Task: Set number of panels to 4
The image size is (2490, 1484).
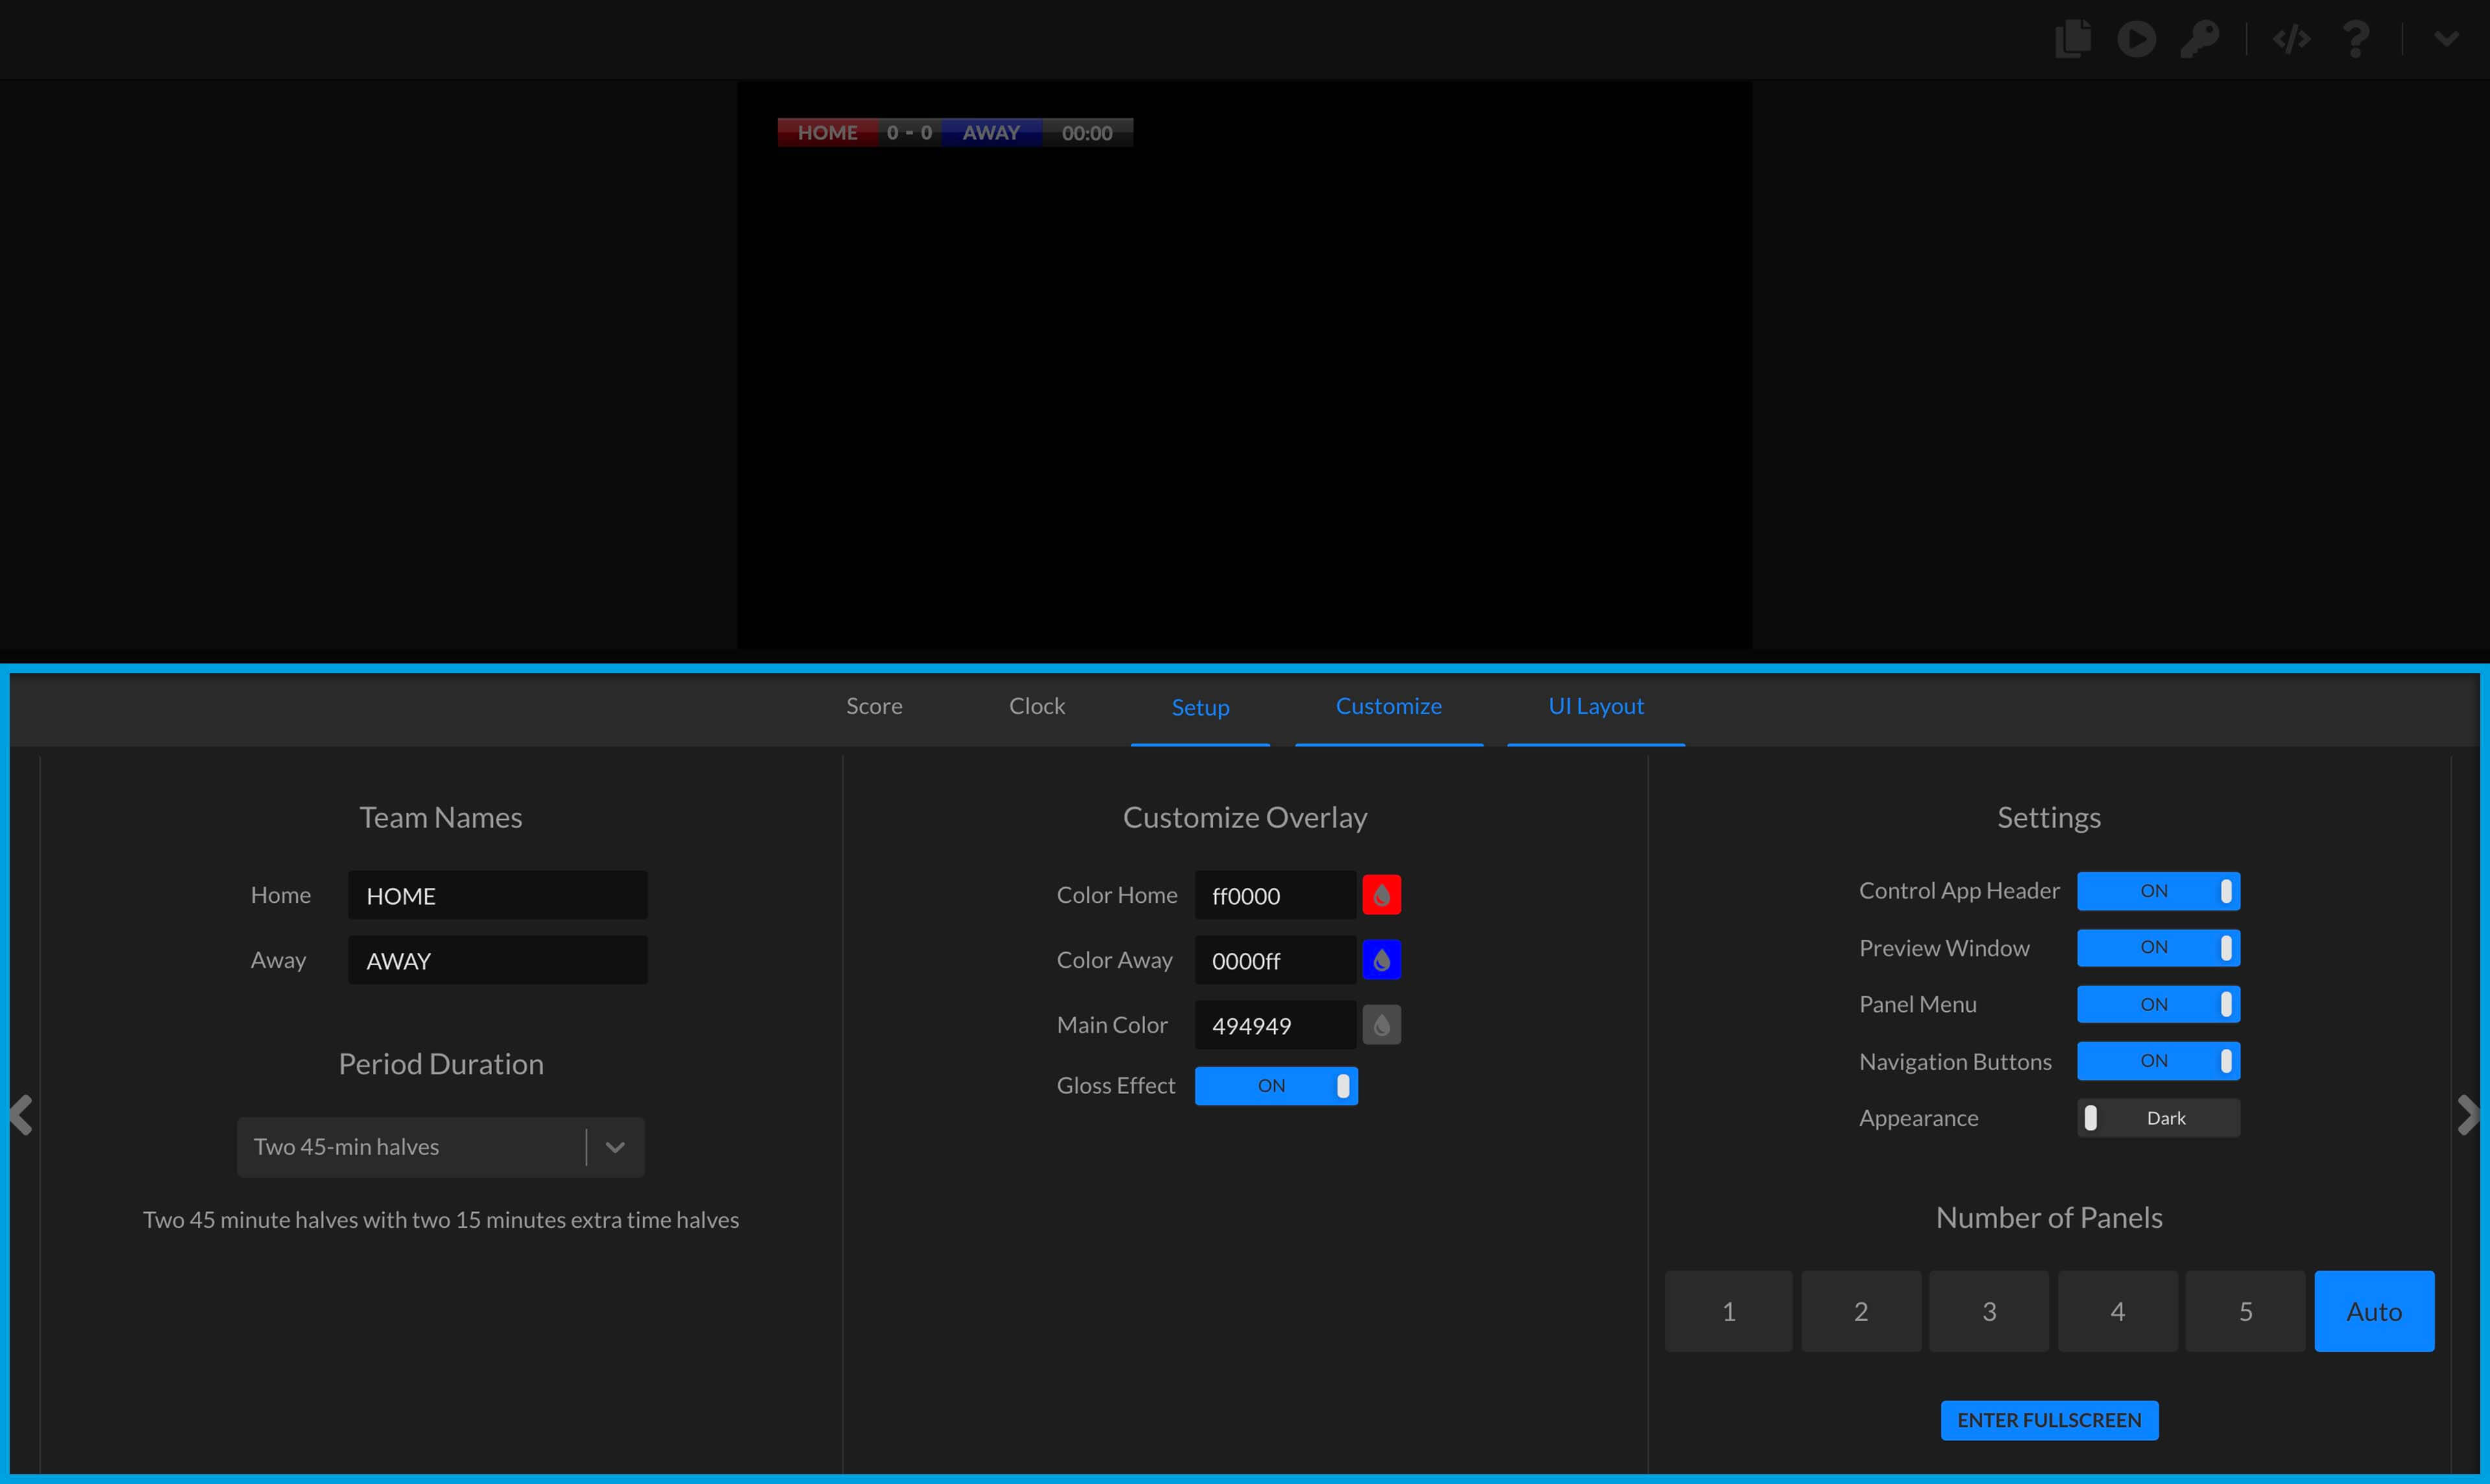Action: click(x=2117, y=1311)
